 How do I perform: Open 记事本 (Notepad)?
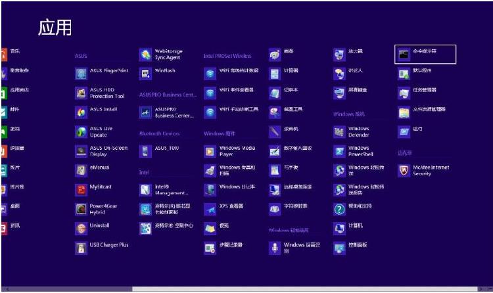tap(283, 93)
